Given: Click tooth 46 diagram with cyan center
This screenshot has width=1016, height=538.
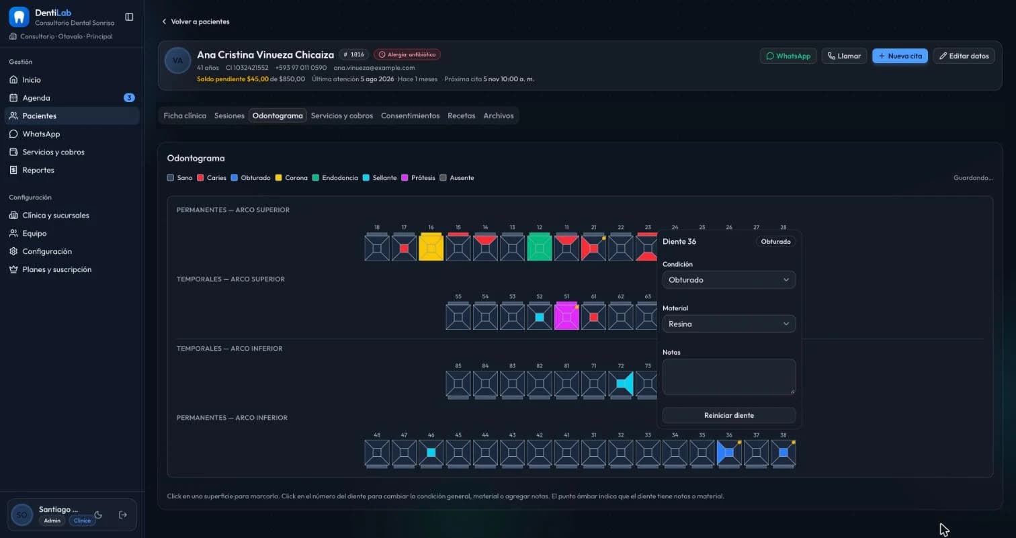Looking at the screenshot, I should pyautogui.click(x=431, y=453).
